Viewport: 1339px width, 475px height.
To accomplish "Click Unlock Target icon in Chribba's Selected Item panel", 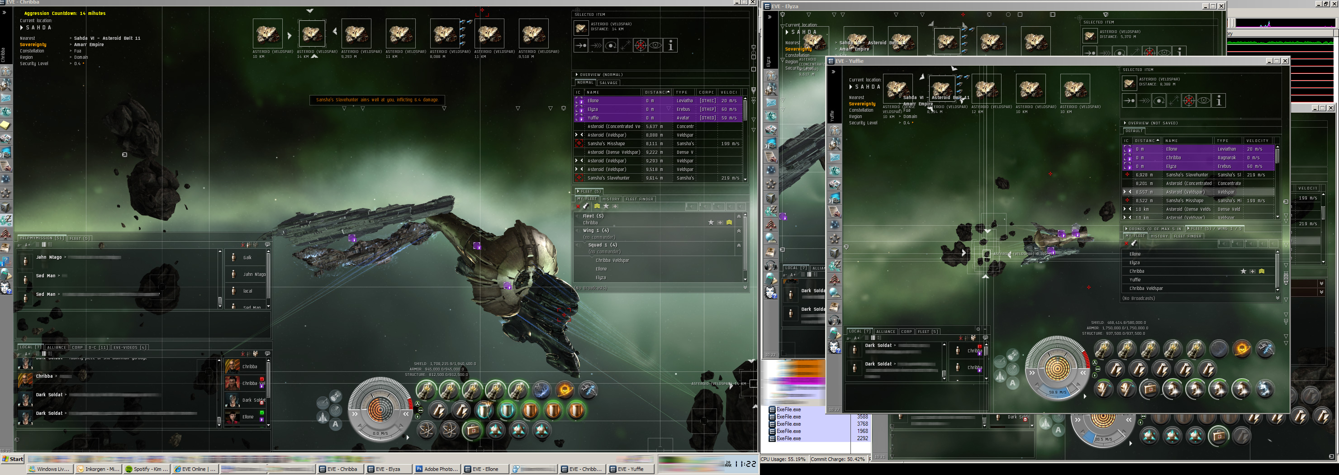I will point(641,46).
